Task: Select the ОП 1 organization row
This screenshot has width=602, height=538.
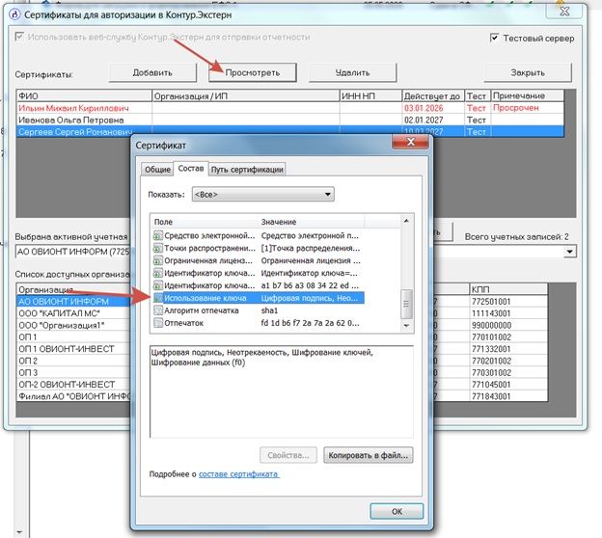Action: click(73, 336)
